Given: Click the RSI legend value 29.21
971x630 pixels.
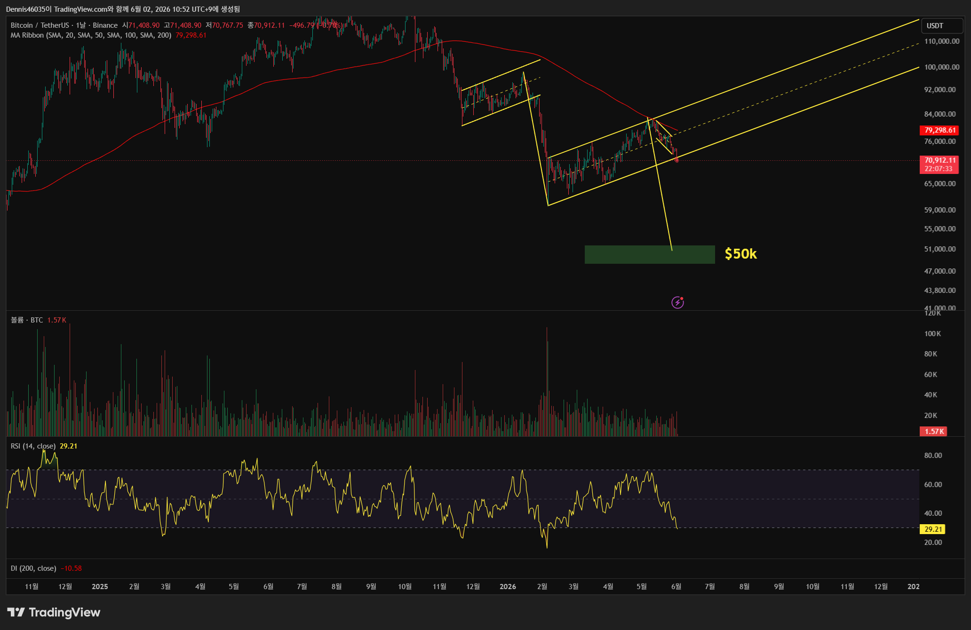Looking at the screenshot, I should [x=69, y=446].
